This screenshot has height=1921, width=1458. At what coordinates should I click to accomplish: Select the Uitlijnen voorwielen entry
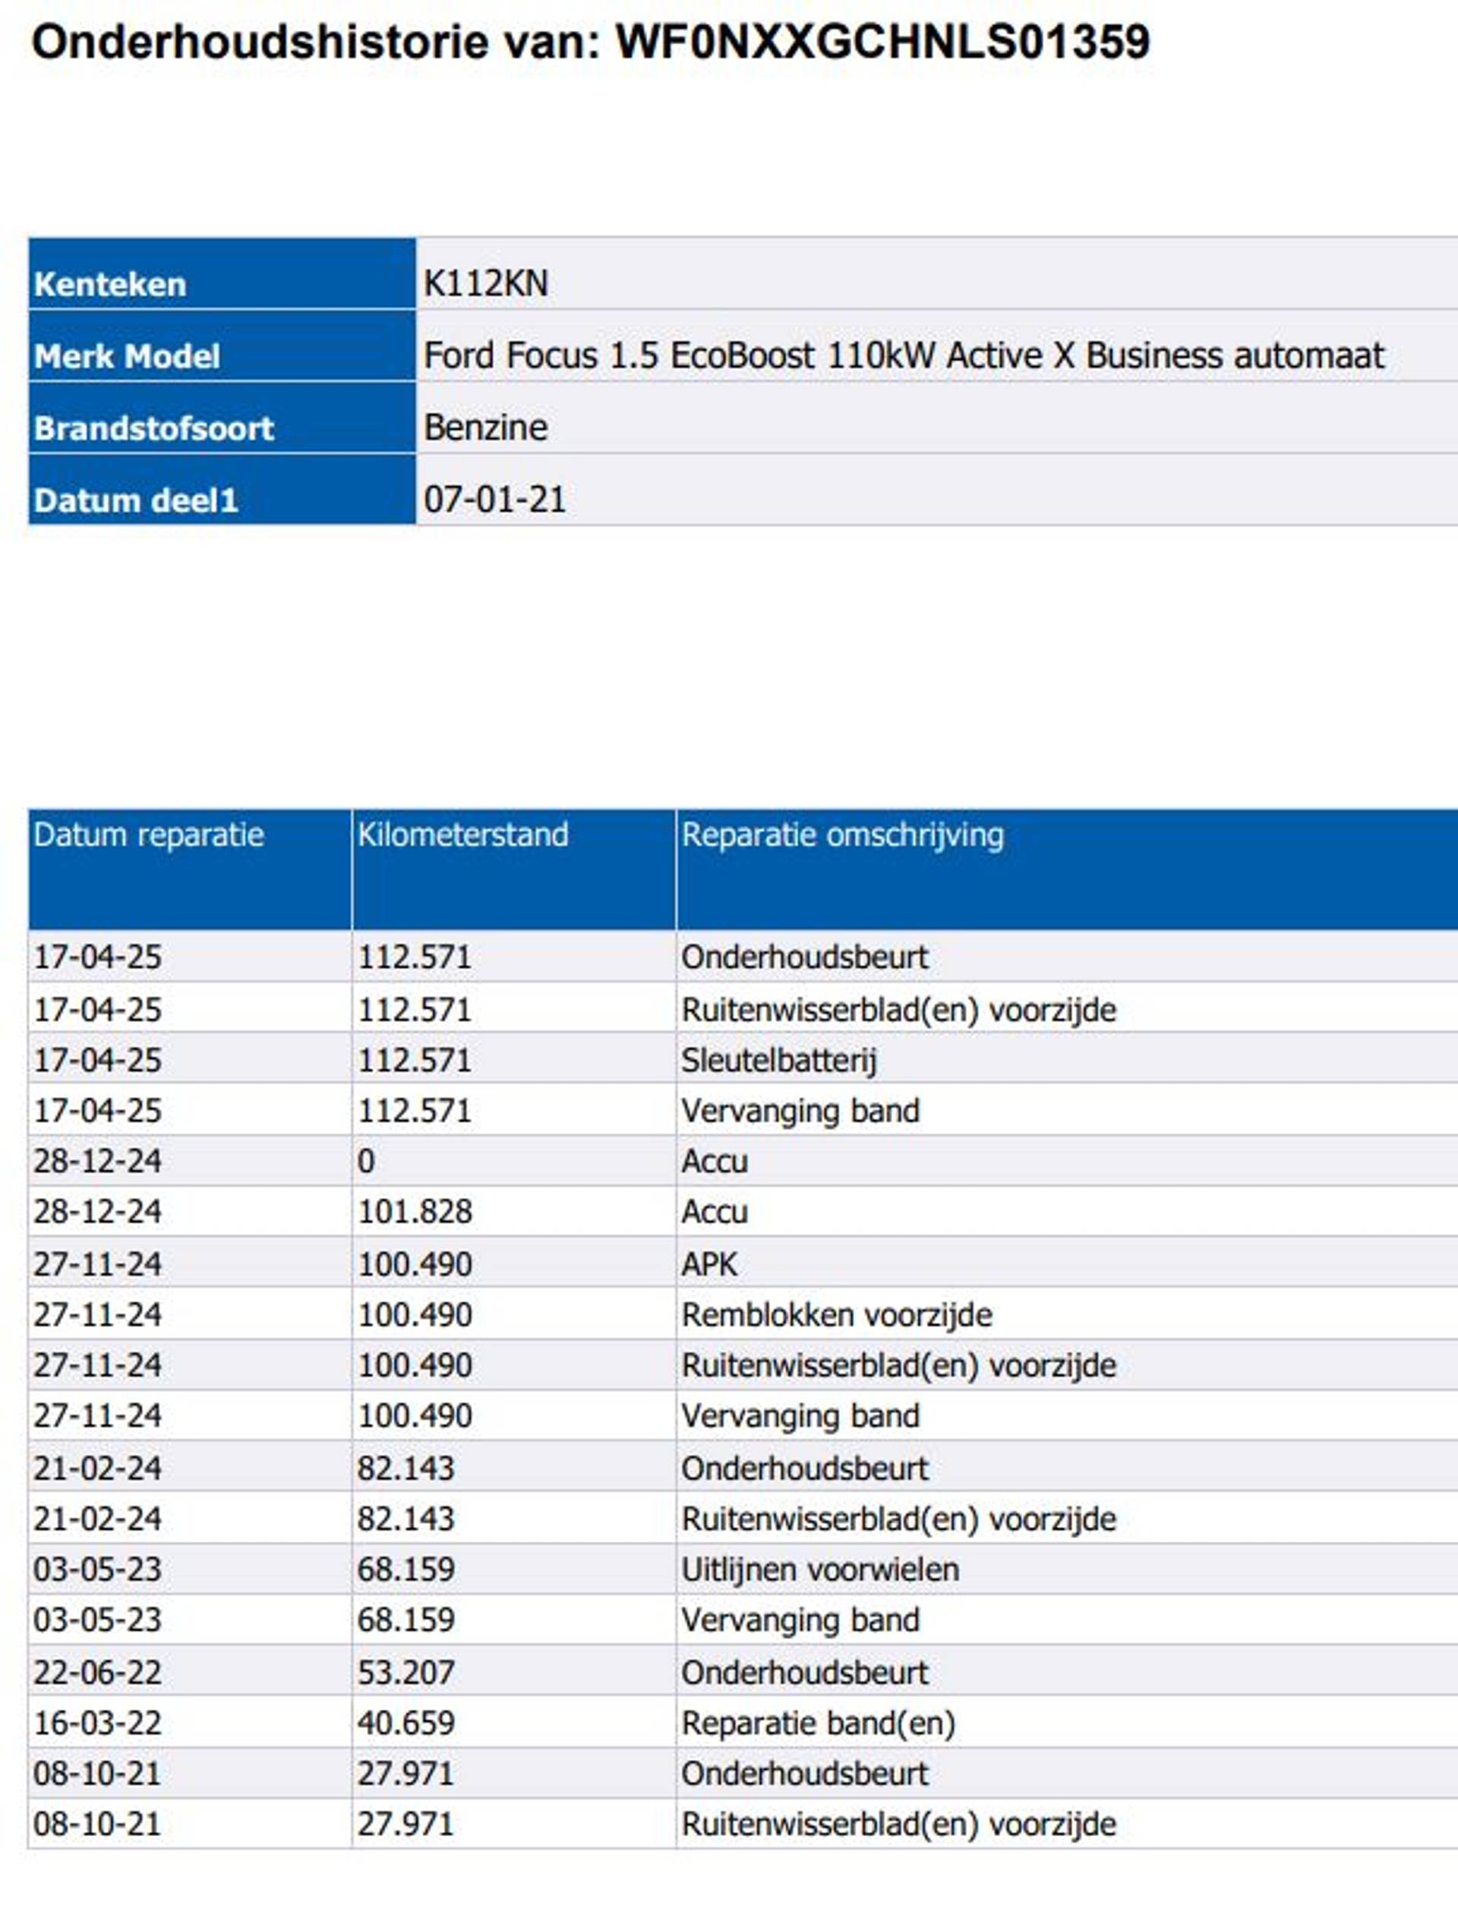point(819,1569)
